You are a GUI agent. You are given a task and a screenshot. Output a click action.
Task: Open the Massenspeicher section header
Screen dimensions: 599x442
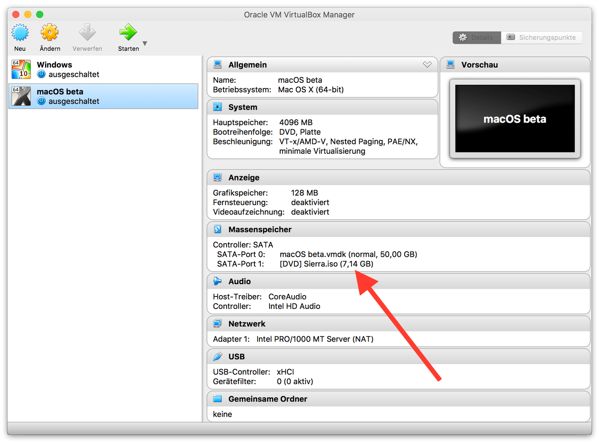click(x=399, y=229)
